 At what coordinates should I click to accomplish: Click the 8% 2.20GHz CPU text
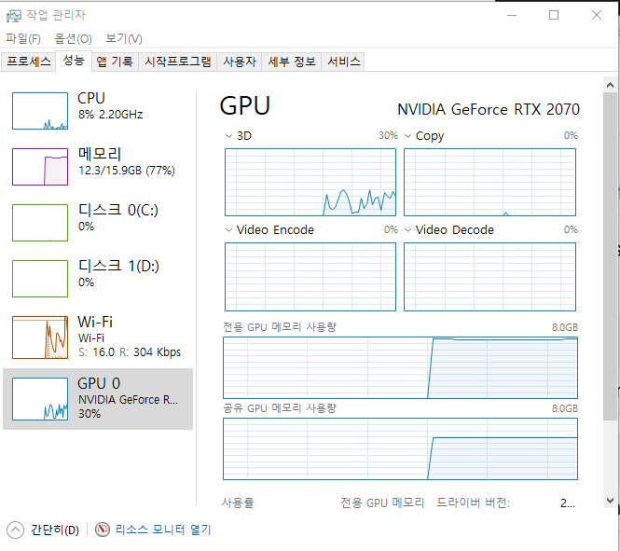(x=110, y=115)
